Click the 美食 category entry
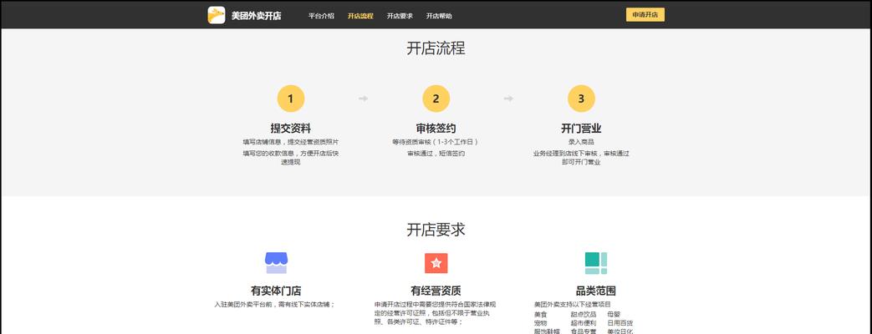Image resolution: width=872 pixels, height=334 pixels. 540,315
